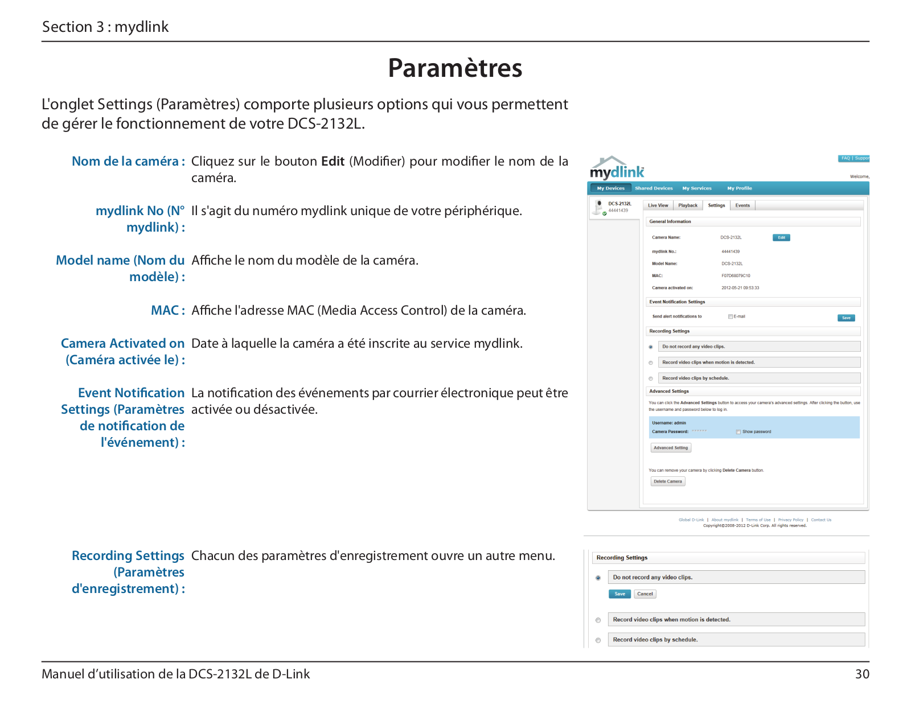Select 'Do not record' radio above the Cancel button

click(598, 578)
